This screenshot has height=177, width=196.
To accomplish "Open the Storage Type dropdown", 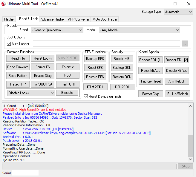I will pos(179,12).
